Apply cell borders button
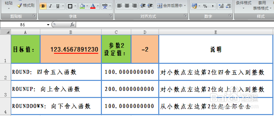274x116 pixels. [70, 6]
